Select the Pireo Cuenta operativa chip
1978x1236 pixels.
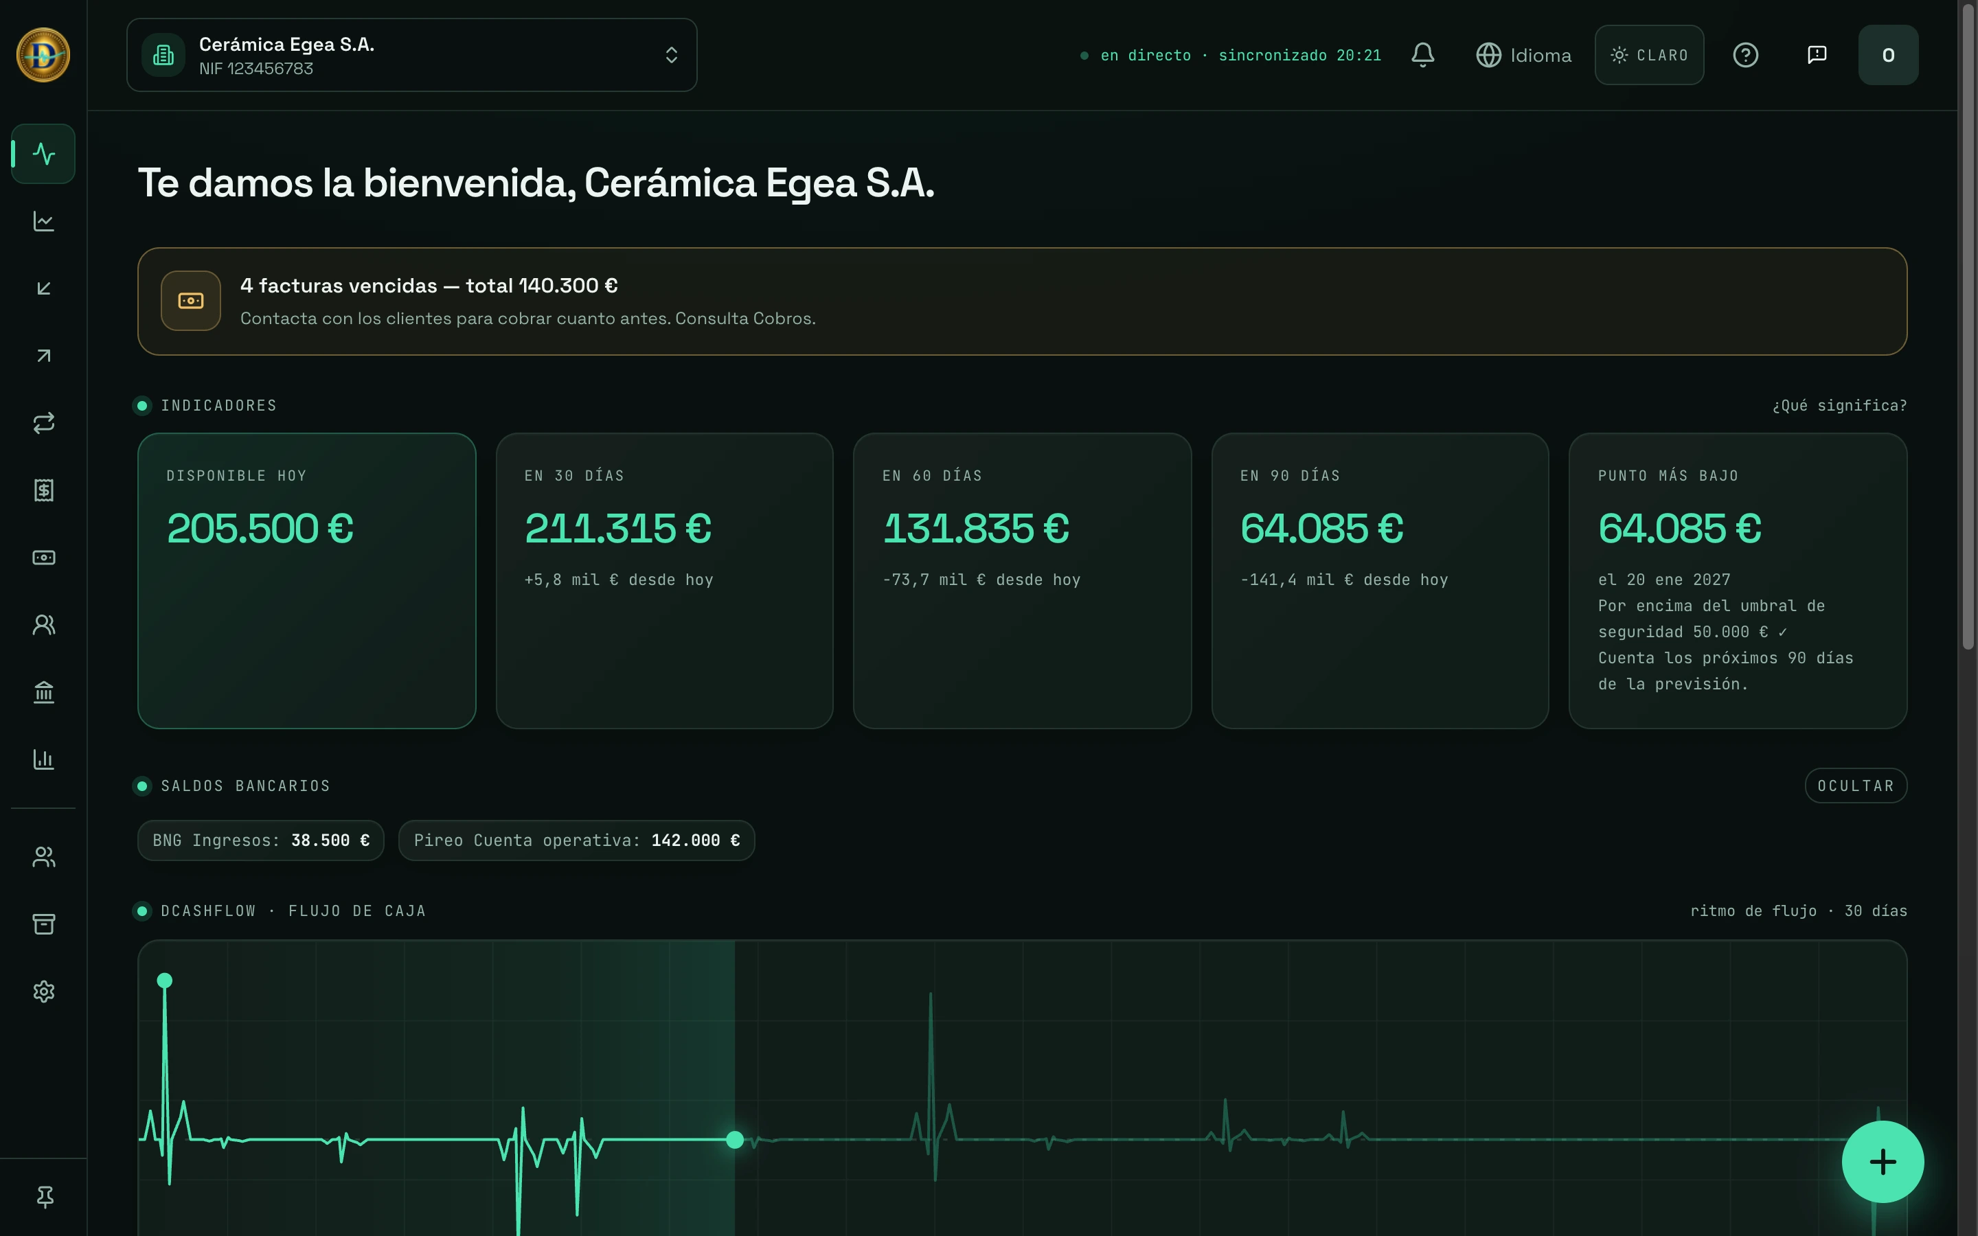[576, 840]
